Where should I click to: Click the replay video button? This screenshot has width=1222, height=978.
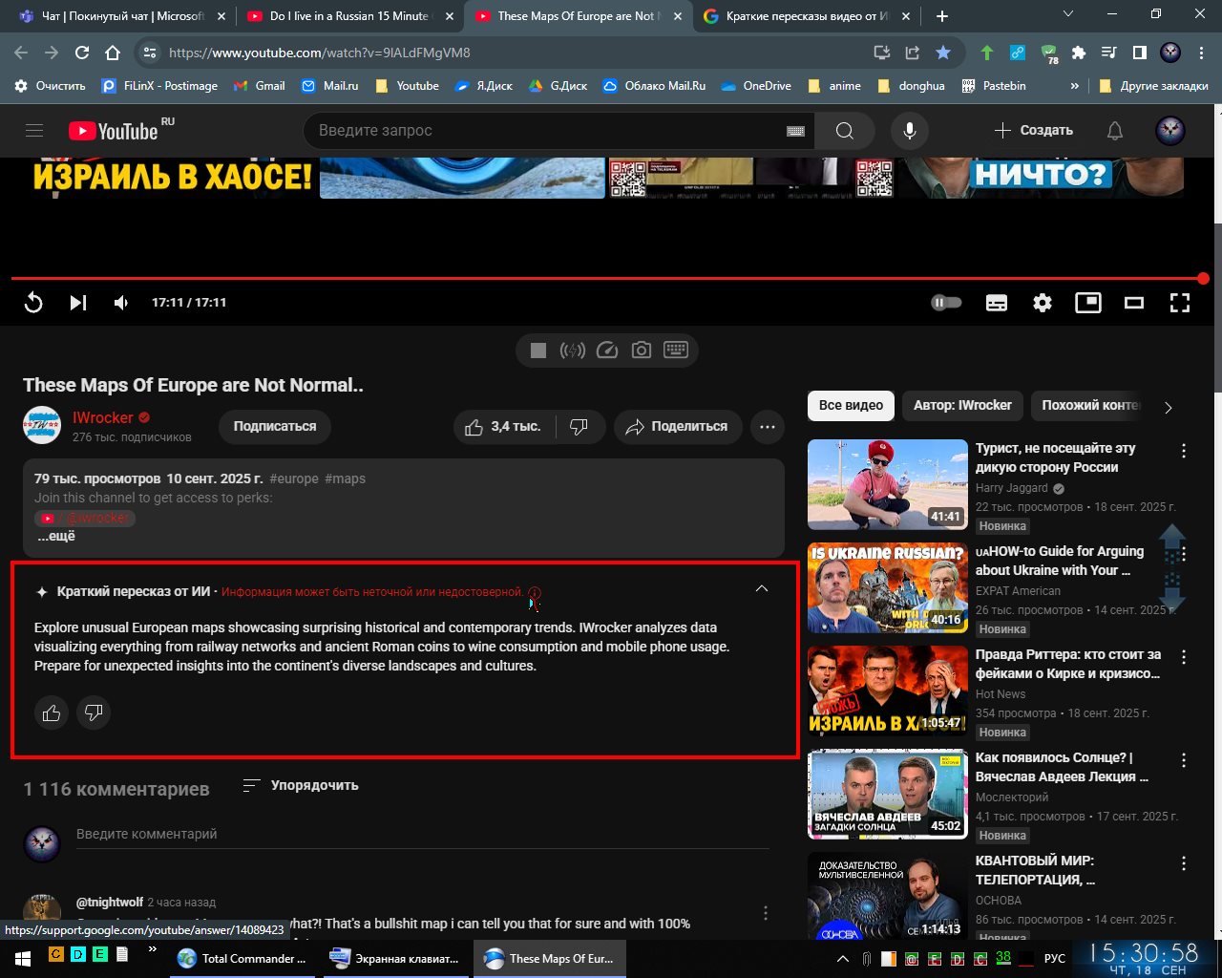[x=33, y=303]
